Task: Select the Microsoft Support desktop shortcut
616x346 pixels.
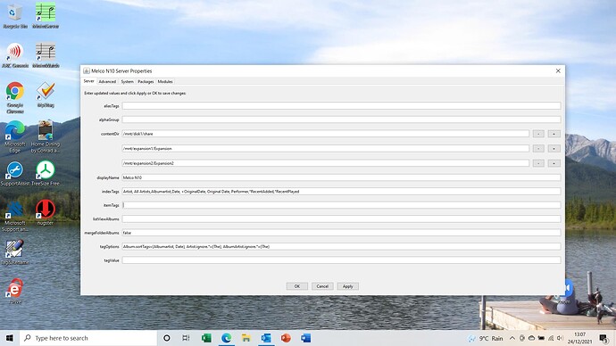Action: (15, 216)
